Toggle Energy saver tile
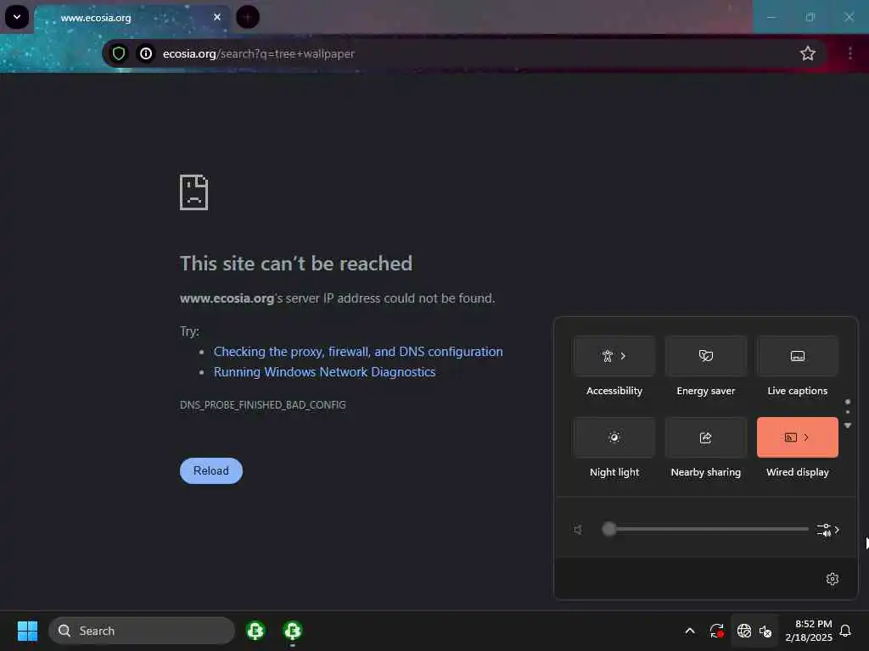This screenshot has width=869, height=651. 705,356
